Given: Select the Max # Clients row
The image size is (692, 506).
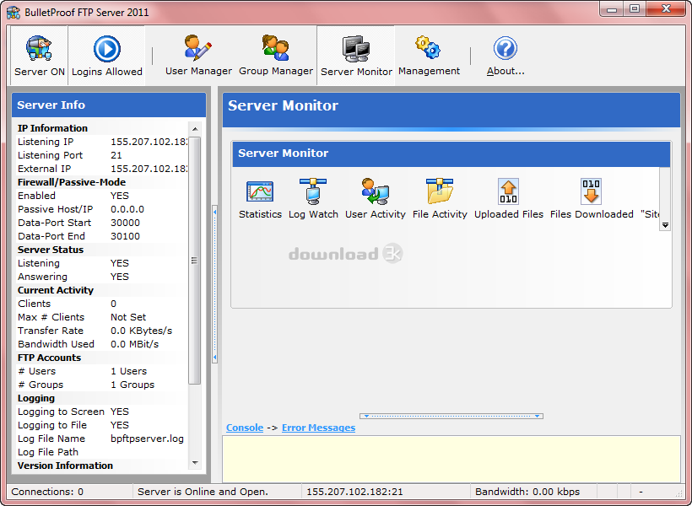Looking at the screenshot, I should click(x=102, y=317).
